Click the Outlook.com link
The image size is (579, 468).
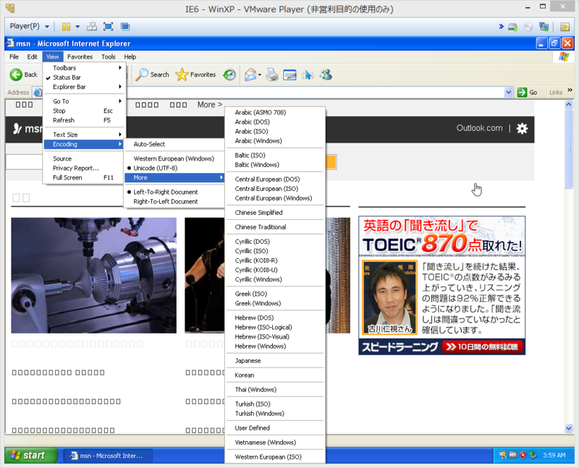(x=479, y=128)
